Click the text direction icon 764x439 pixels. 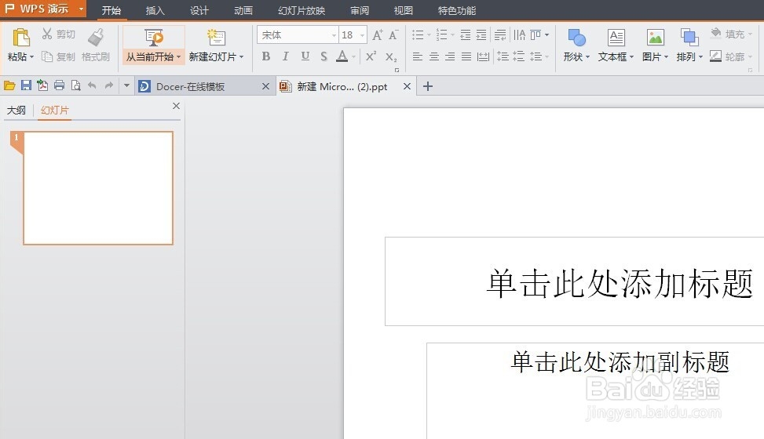tap(519, 34)
